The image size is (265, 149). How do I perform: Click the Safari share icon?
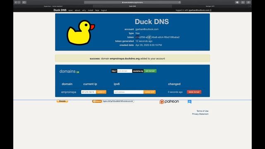point(243,2)
